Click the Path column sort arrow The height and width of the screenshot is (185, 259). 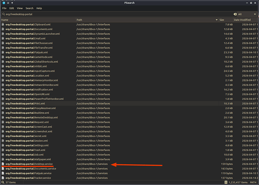pyautogui.click(x=217, y=20)
